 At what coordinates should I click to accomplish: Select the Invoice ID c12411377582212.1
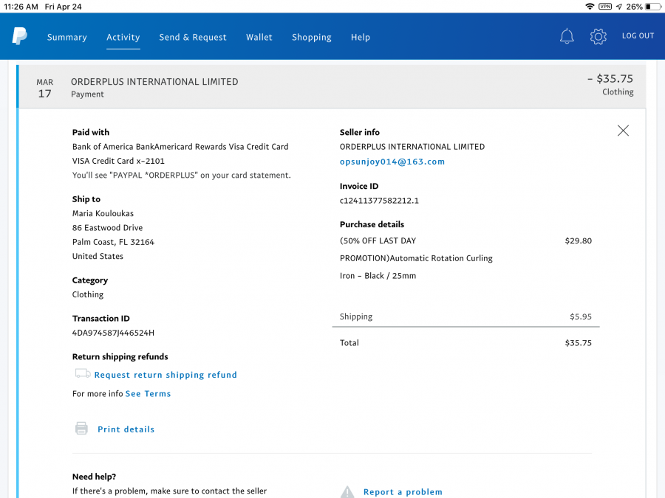point(379,201)
